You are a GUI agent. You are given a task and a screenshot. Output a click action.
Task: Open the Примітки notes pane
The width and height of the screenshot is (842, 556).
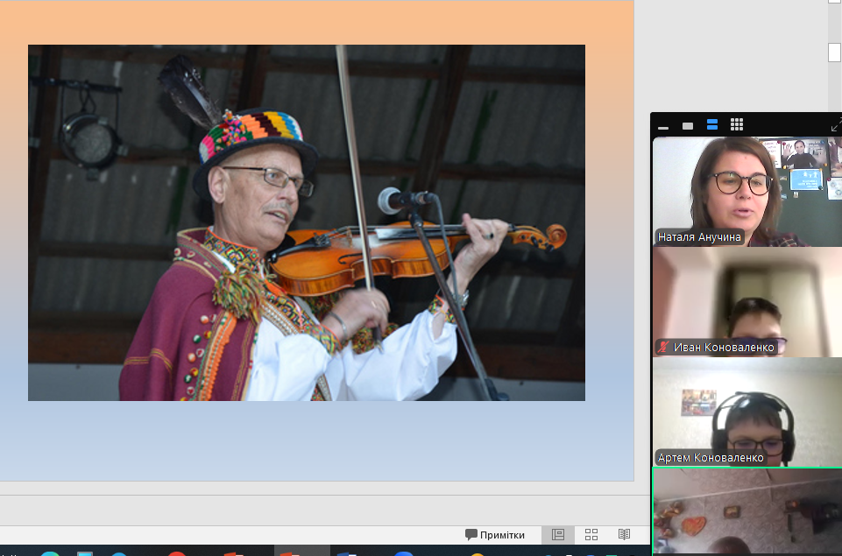pos(495,534)
